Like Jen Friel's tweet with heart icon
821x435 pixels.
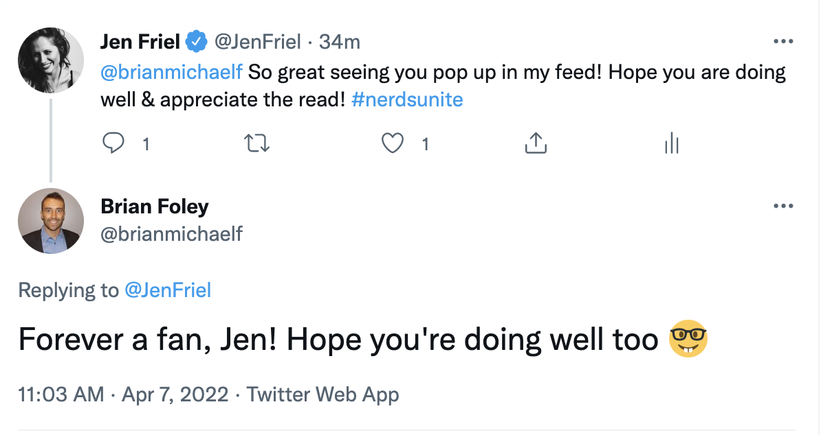coord(392,143)
